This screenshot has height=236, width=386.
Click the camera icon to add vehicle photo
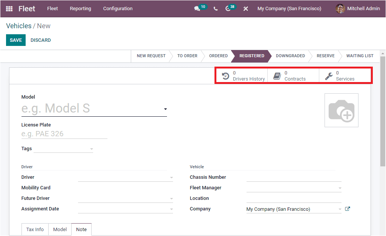tap(341, 110)
